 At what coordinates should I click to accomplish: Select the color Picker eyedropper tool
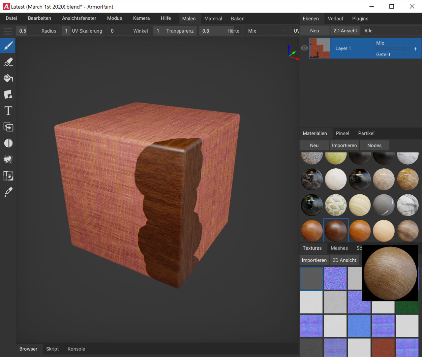[x=8, y=192]
